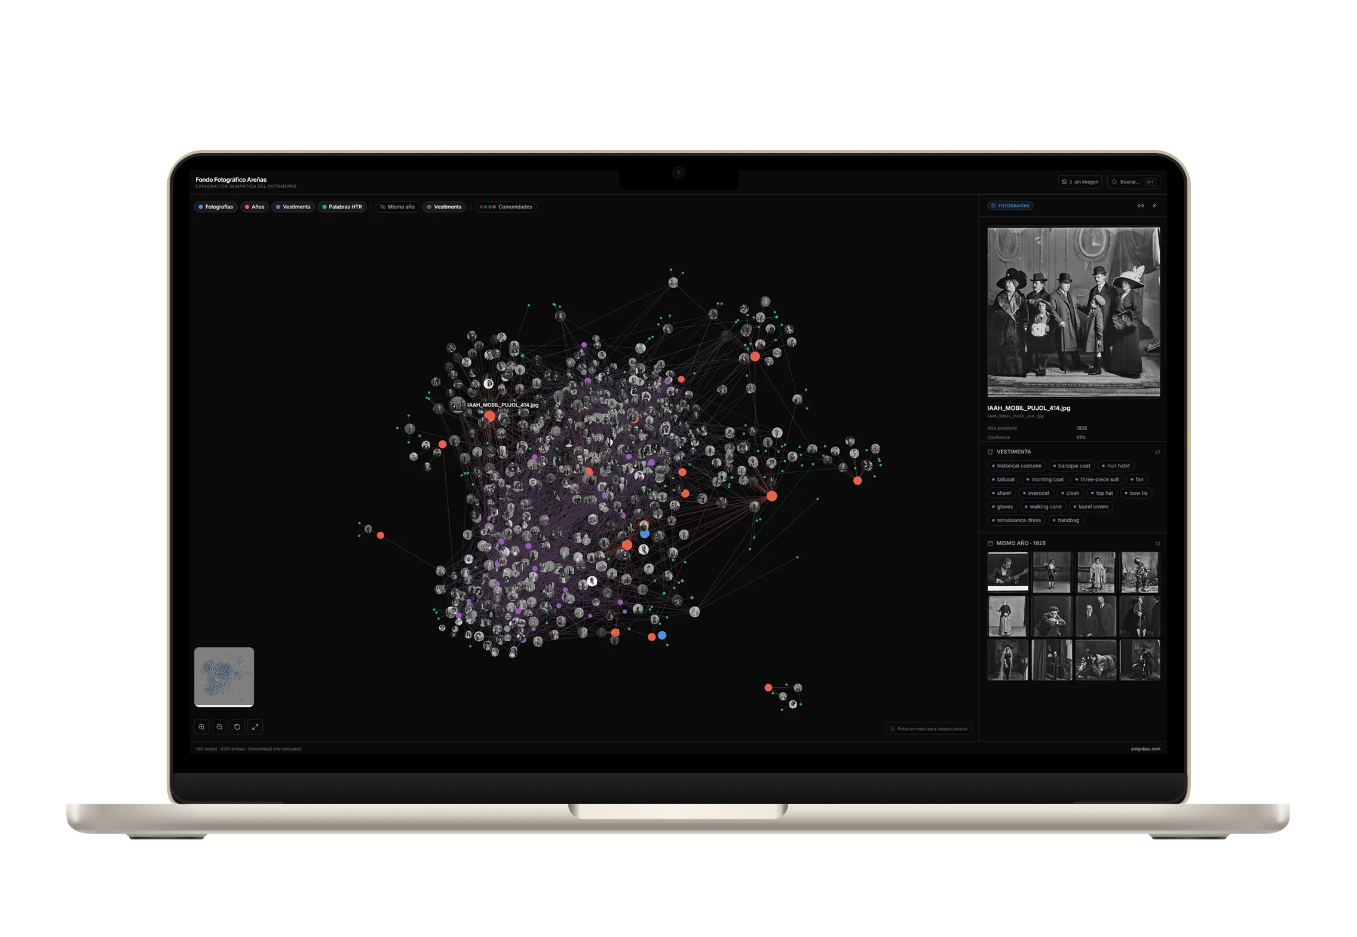Image resolution: width=1357 pixels, height=937 pixels.
Task: Open first thumbnail in third 1928 row
Action: tap(1007, 660)
